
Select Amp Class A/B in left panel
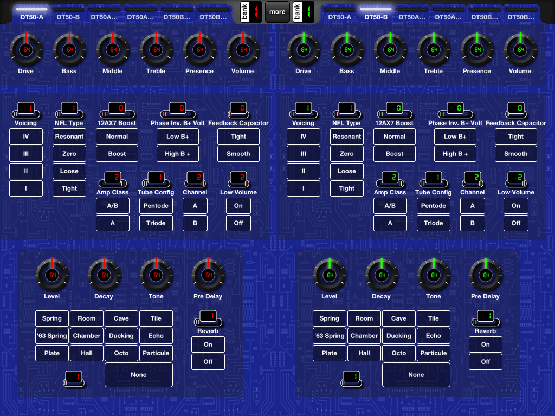[x=113, y=206]
